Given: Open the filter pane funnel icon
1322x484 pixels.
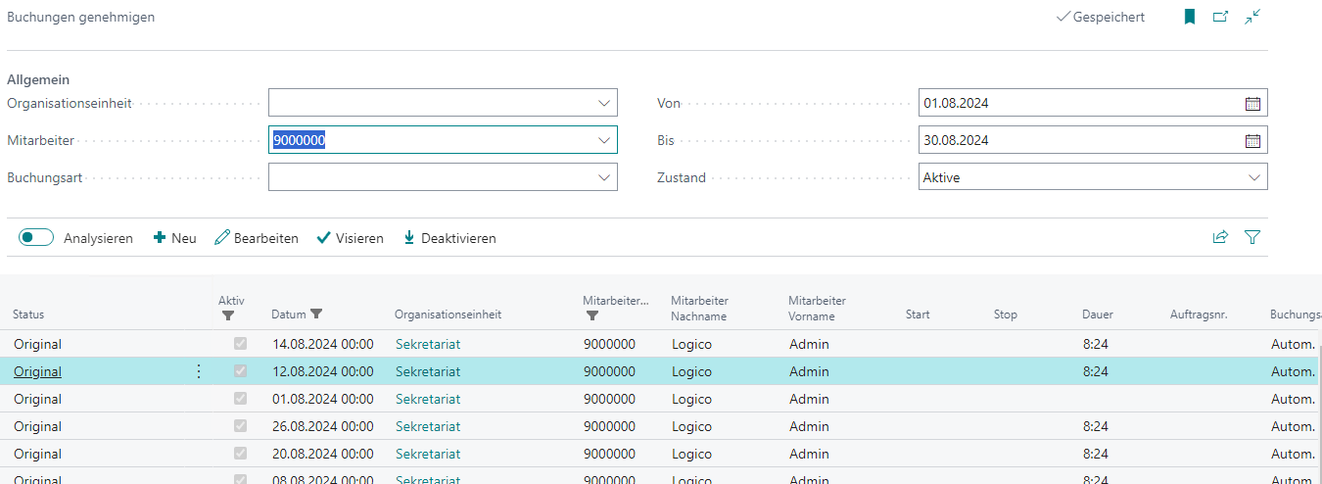Looking at the screenshot, I should [1252, 237].
